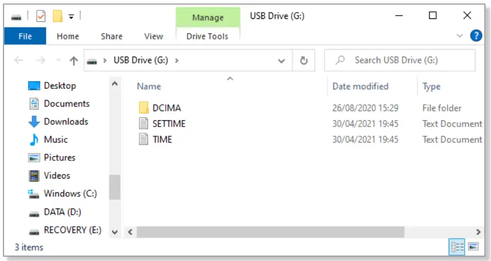Click the Help question mark icon
This screenshot has width=491, height=261.
pyautogui.click(x=476, y=36)
